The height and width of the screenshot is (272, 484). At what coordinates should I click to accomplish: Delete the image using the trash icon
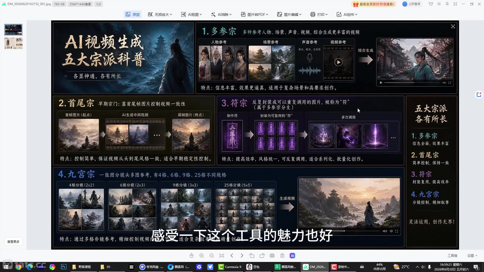(x=282, y=256)
